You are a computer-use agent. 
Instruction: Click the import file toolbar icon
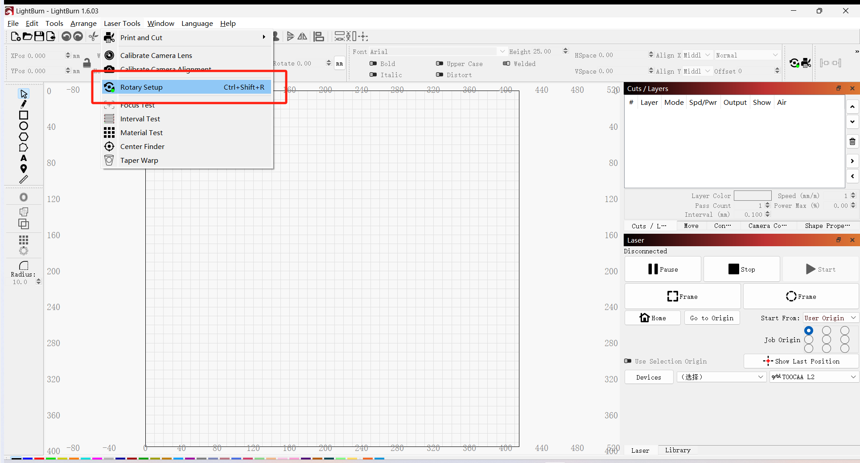tap(51, 37)
